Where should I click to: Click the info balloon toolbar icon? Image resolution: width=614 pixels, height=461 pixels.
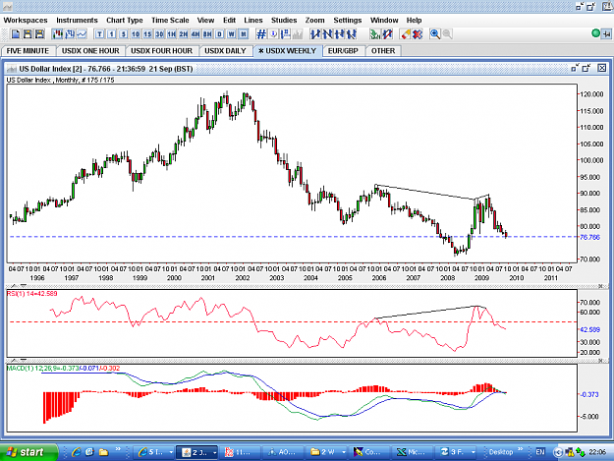point(273,34)
